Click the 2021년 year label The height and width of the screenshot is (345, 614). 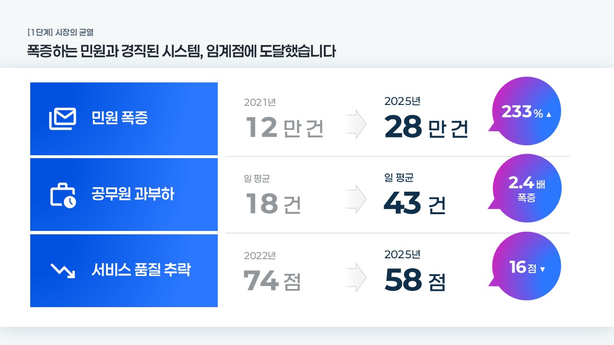[x=260, y=102]
